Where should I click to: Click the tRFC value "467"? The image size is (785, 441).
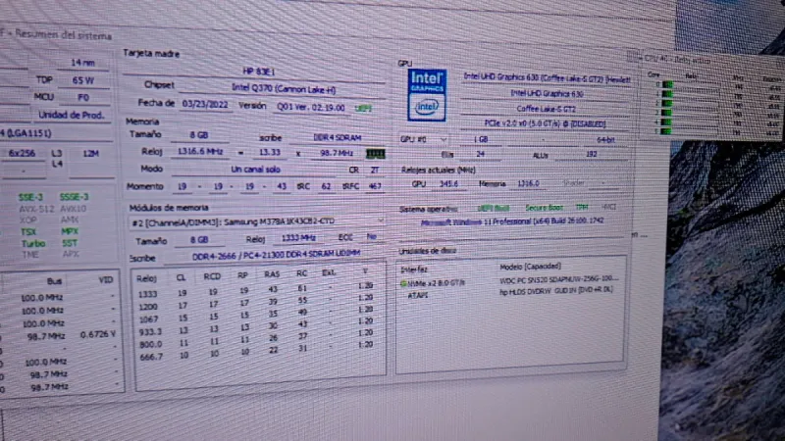tap(375, 186)
